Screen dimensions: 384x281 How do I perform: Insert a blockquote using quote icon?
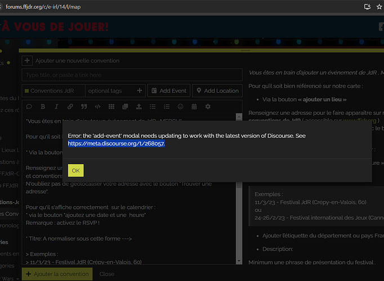(x=84, y=107)
